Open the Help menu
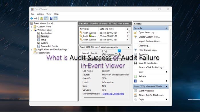The height and width of the screenshot is (112, 200). [56, 14]
